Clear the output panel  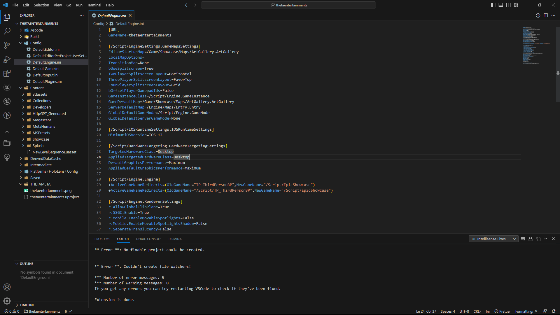pos(523,239)
